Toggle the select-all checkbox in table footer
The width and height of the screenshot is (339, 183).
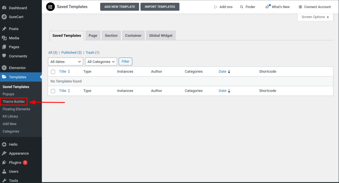tap(53, 91)
